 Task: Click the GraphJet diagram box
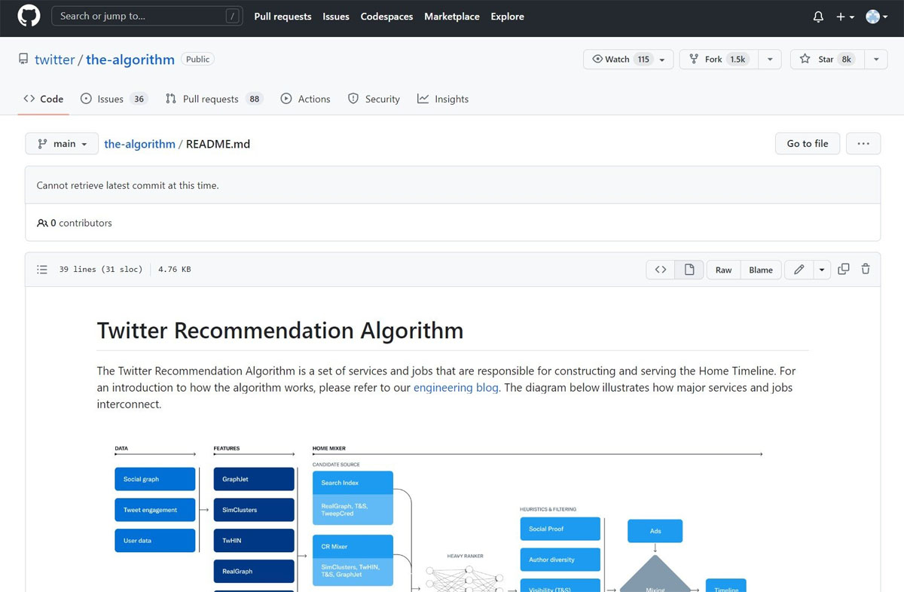[x=254, y=479]
